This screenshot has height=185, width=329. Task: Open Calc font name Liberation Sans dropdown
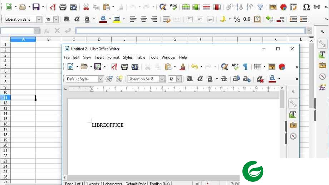click(39, 19)
